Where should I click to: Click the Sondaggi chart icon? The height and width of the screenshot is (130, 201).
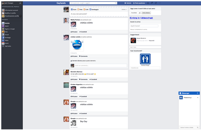(3, 37)
